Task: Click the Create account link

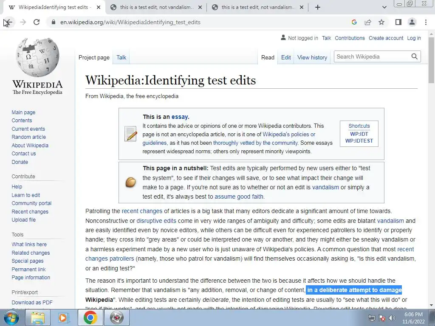Action: click(386, 38)
